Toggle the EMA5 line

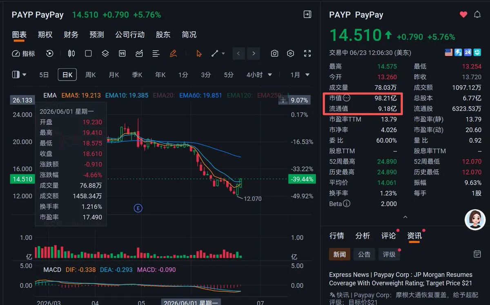click(81, 95)
